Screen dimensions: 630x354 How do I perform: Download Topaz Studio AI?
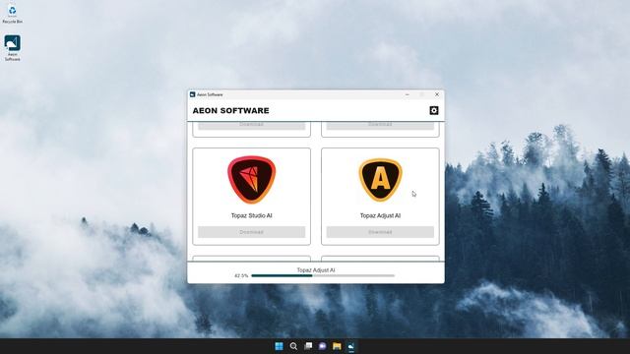(x=252, y=232)
